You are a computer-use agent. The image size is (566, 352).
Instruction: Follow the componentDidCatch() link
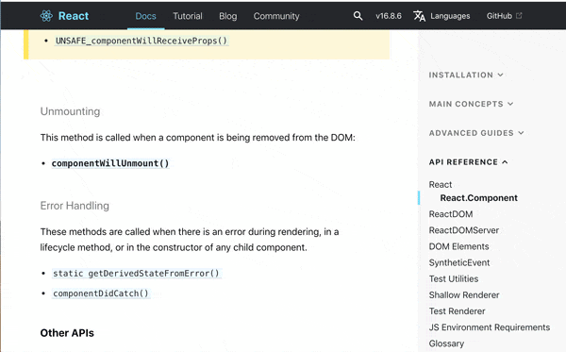point(101,293)
